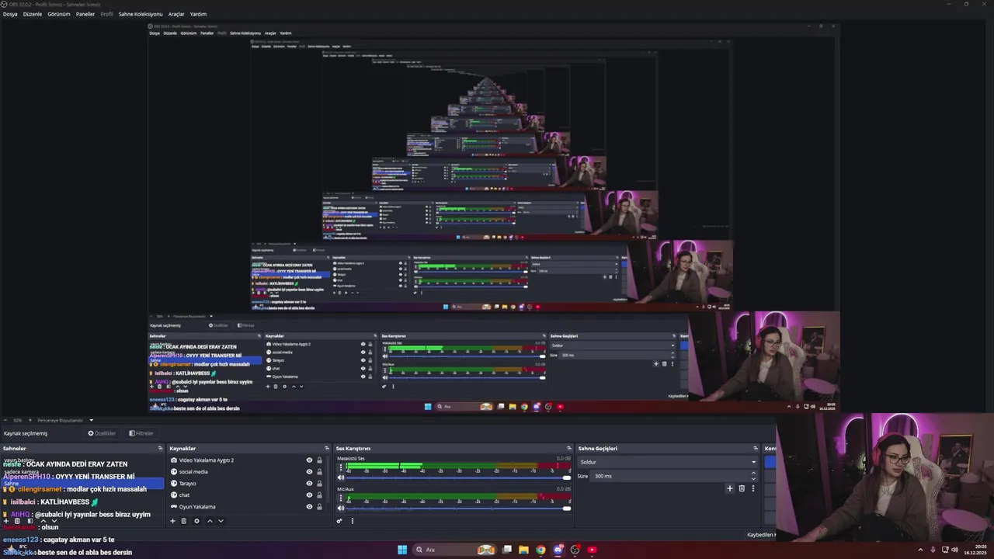994x559 pixels.
Task: Open File Explorer from taskbar
Action: tap(523, 550)
